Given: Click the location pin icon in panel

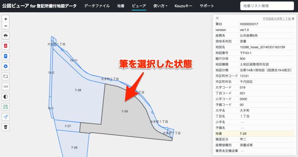Looking at the screenshot, I should point(293,19).
